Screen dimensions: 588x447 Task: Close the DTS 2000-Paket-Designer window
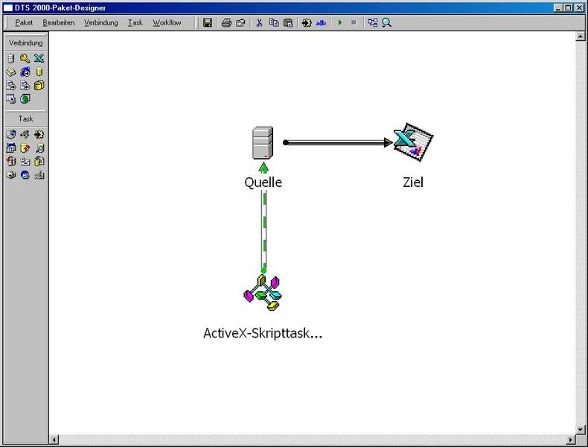[578, 7]
